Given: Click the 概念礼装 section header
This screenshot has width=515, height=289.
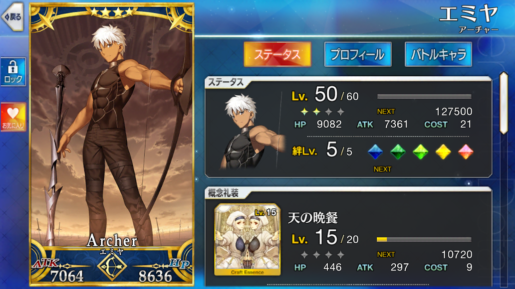Looking at the screenshot, I should coord(224,193).
